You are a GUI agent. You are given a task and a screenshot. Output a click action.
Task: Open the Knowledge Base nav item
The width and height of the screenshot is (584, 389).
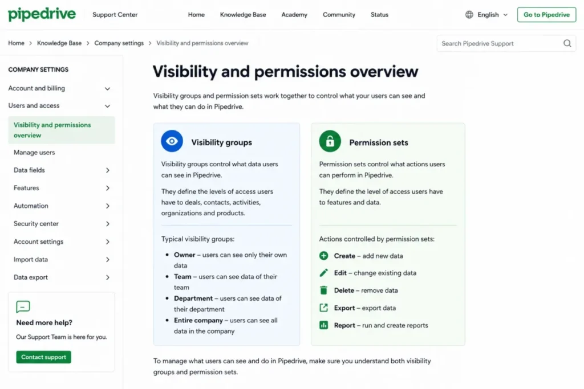(243, 14)
